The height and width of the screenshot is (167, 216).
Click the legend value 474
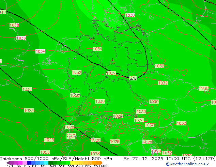click(x=10, y=166)
